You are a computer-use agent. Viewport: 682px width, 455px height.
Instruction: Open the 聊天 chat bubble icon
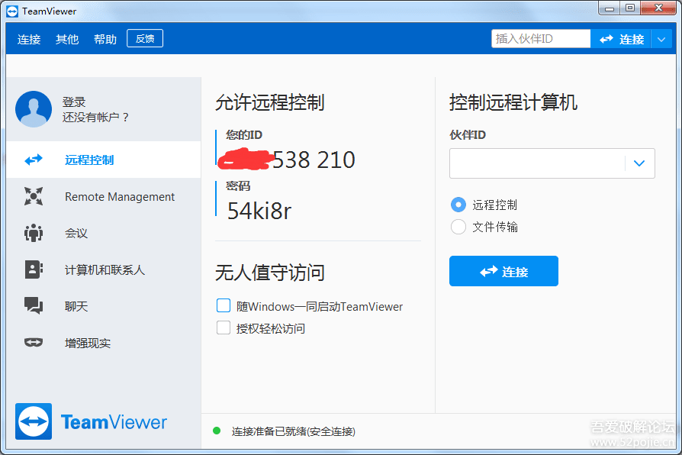point(34,306)
